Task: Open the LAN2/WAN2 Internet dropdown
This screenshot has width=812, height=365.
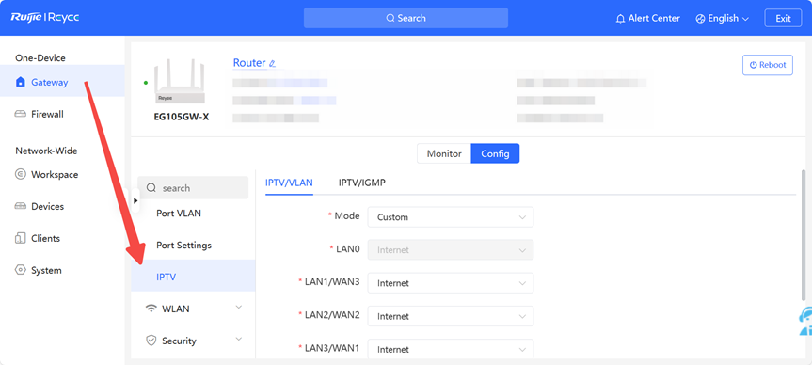Action: point(450,316)
